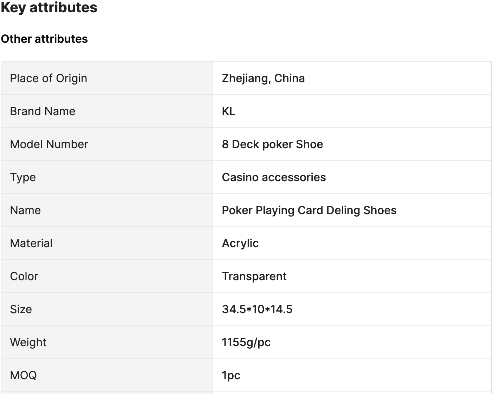The image size is (494, 394).
Task: Click the Acrylic material value
Action: point(240,243)
